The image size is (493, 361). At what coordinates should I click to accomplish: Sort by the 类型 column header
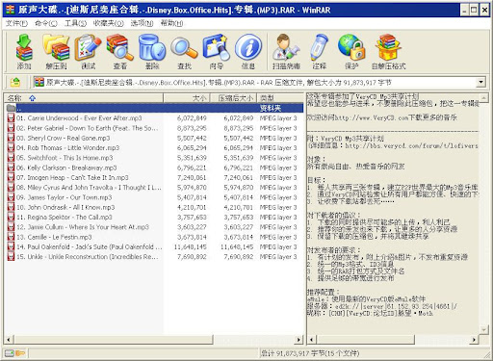(280, 98)
